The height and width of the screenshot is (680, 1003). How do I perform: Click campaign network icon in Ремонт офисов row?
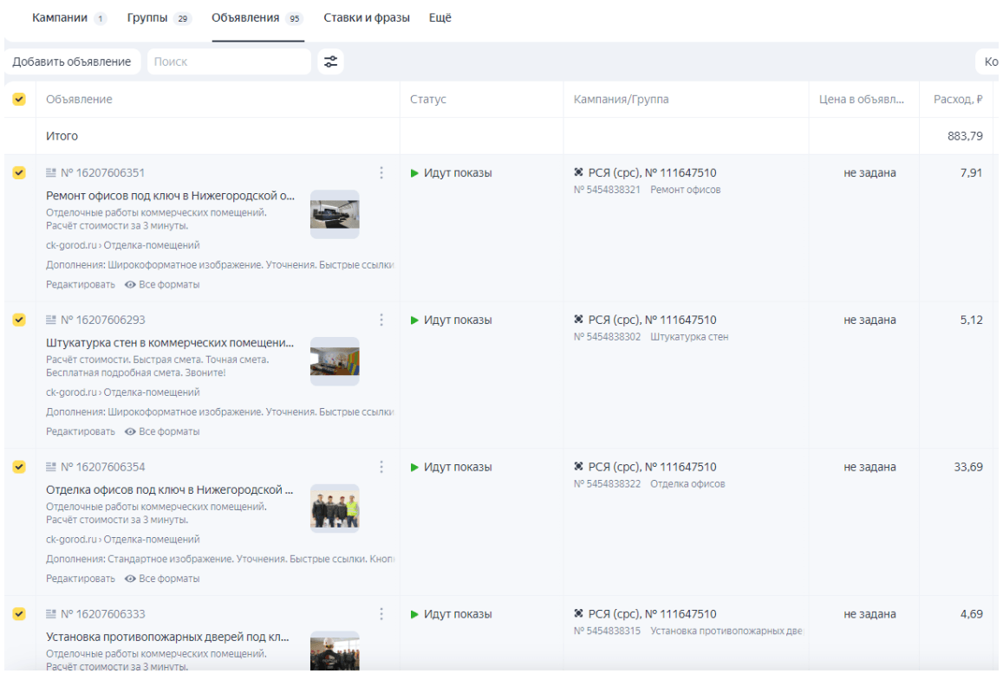pyautogui.click(x=578, y=172)
